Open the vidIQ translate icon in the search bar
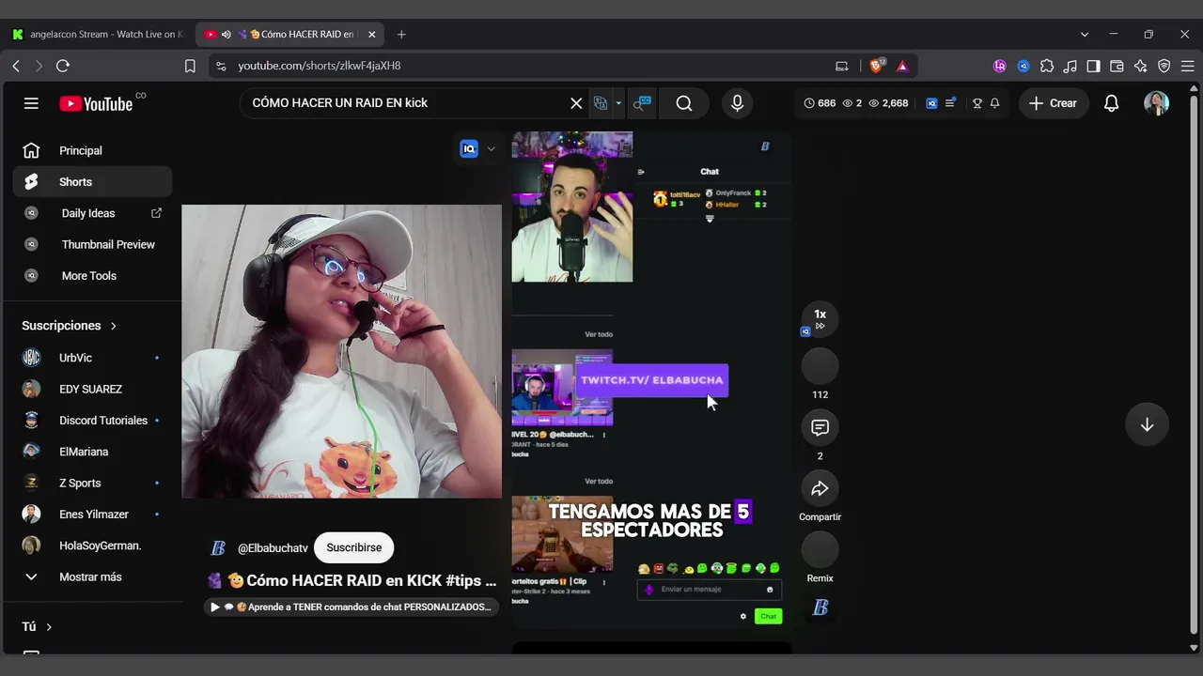The image size is (1203, 676). pyautogui.click(x=601, y=103)
